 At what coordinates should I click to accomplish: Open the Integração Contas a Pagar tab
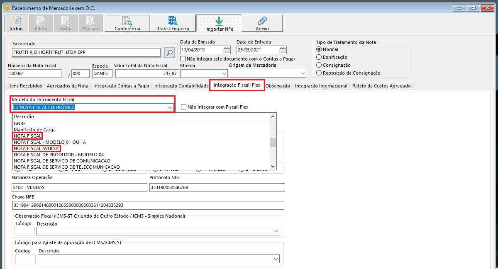point(122,86)
